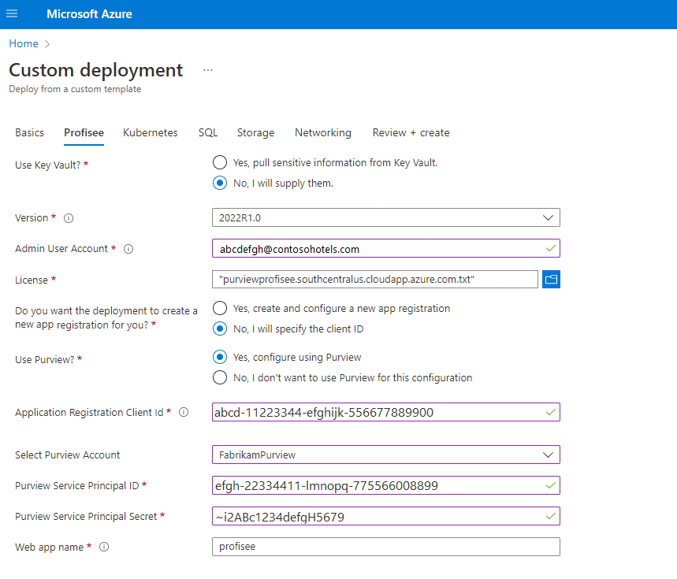Click the Microsoft Azure logo text
The image size is (677, 579).
click(89, 14)
